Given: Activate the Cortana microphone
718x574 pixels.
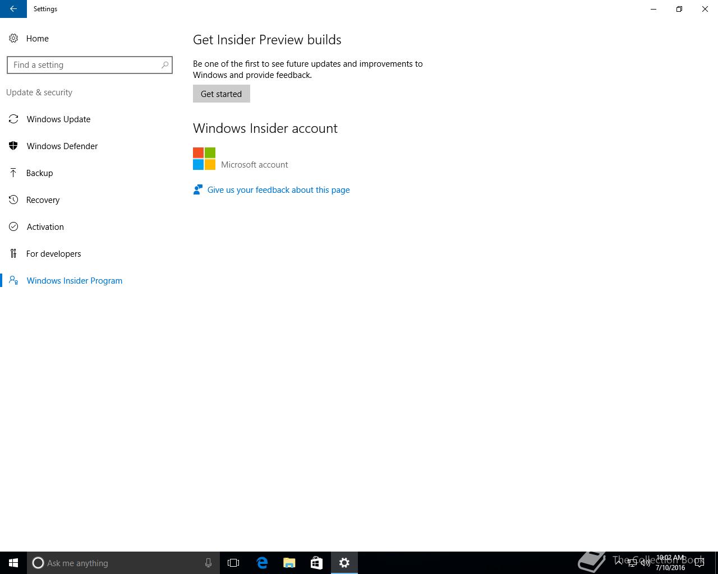Looking at the screenshot, I should (x=208, y=563).
